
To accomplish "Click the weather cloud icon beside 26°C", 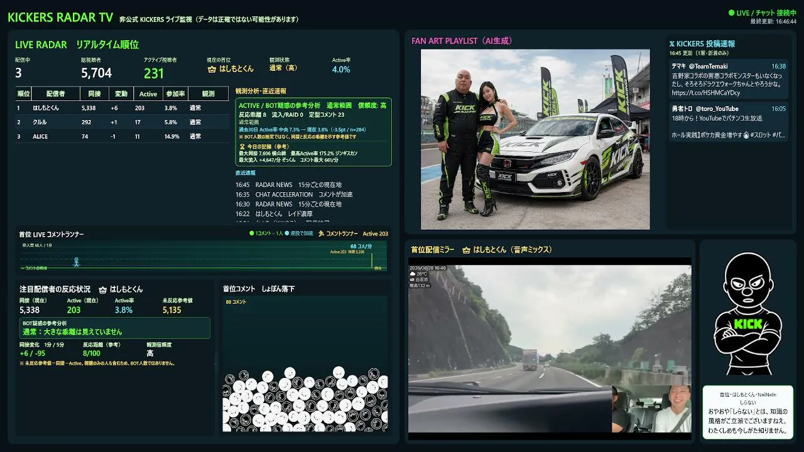I will pyautogui.click(x=413, y=274).
